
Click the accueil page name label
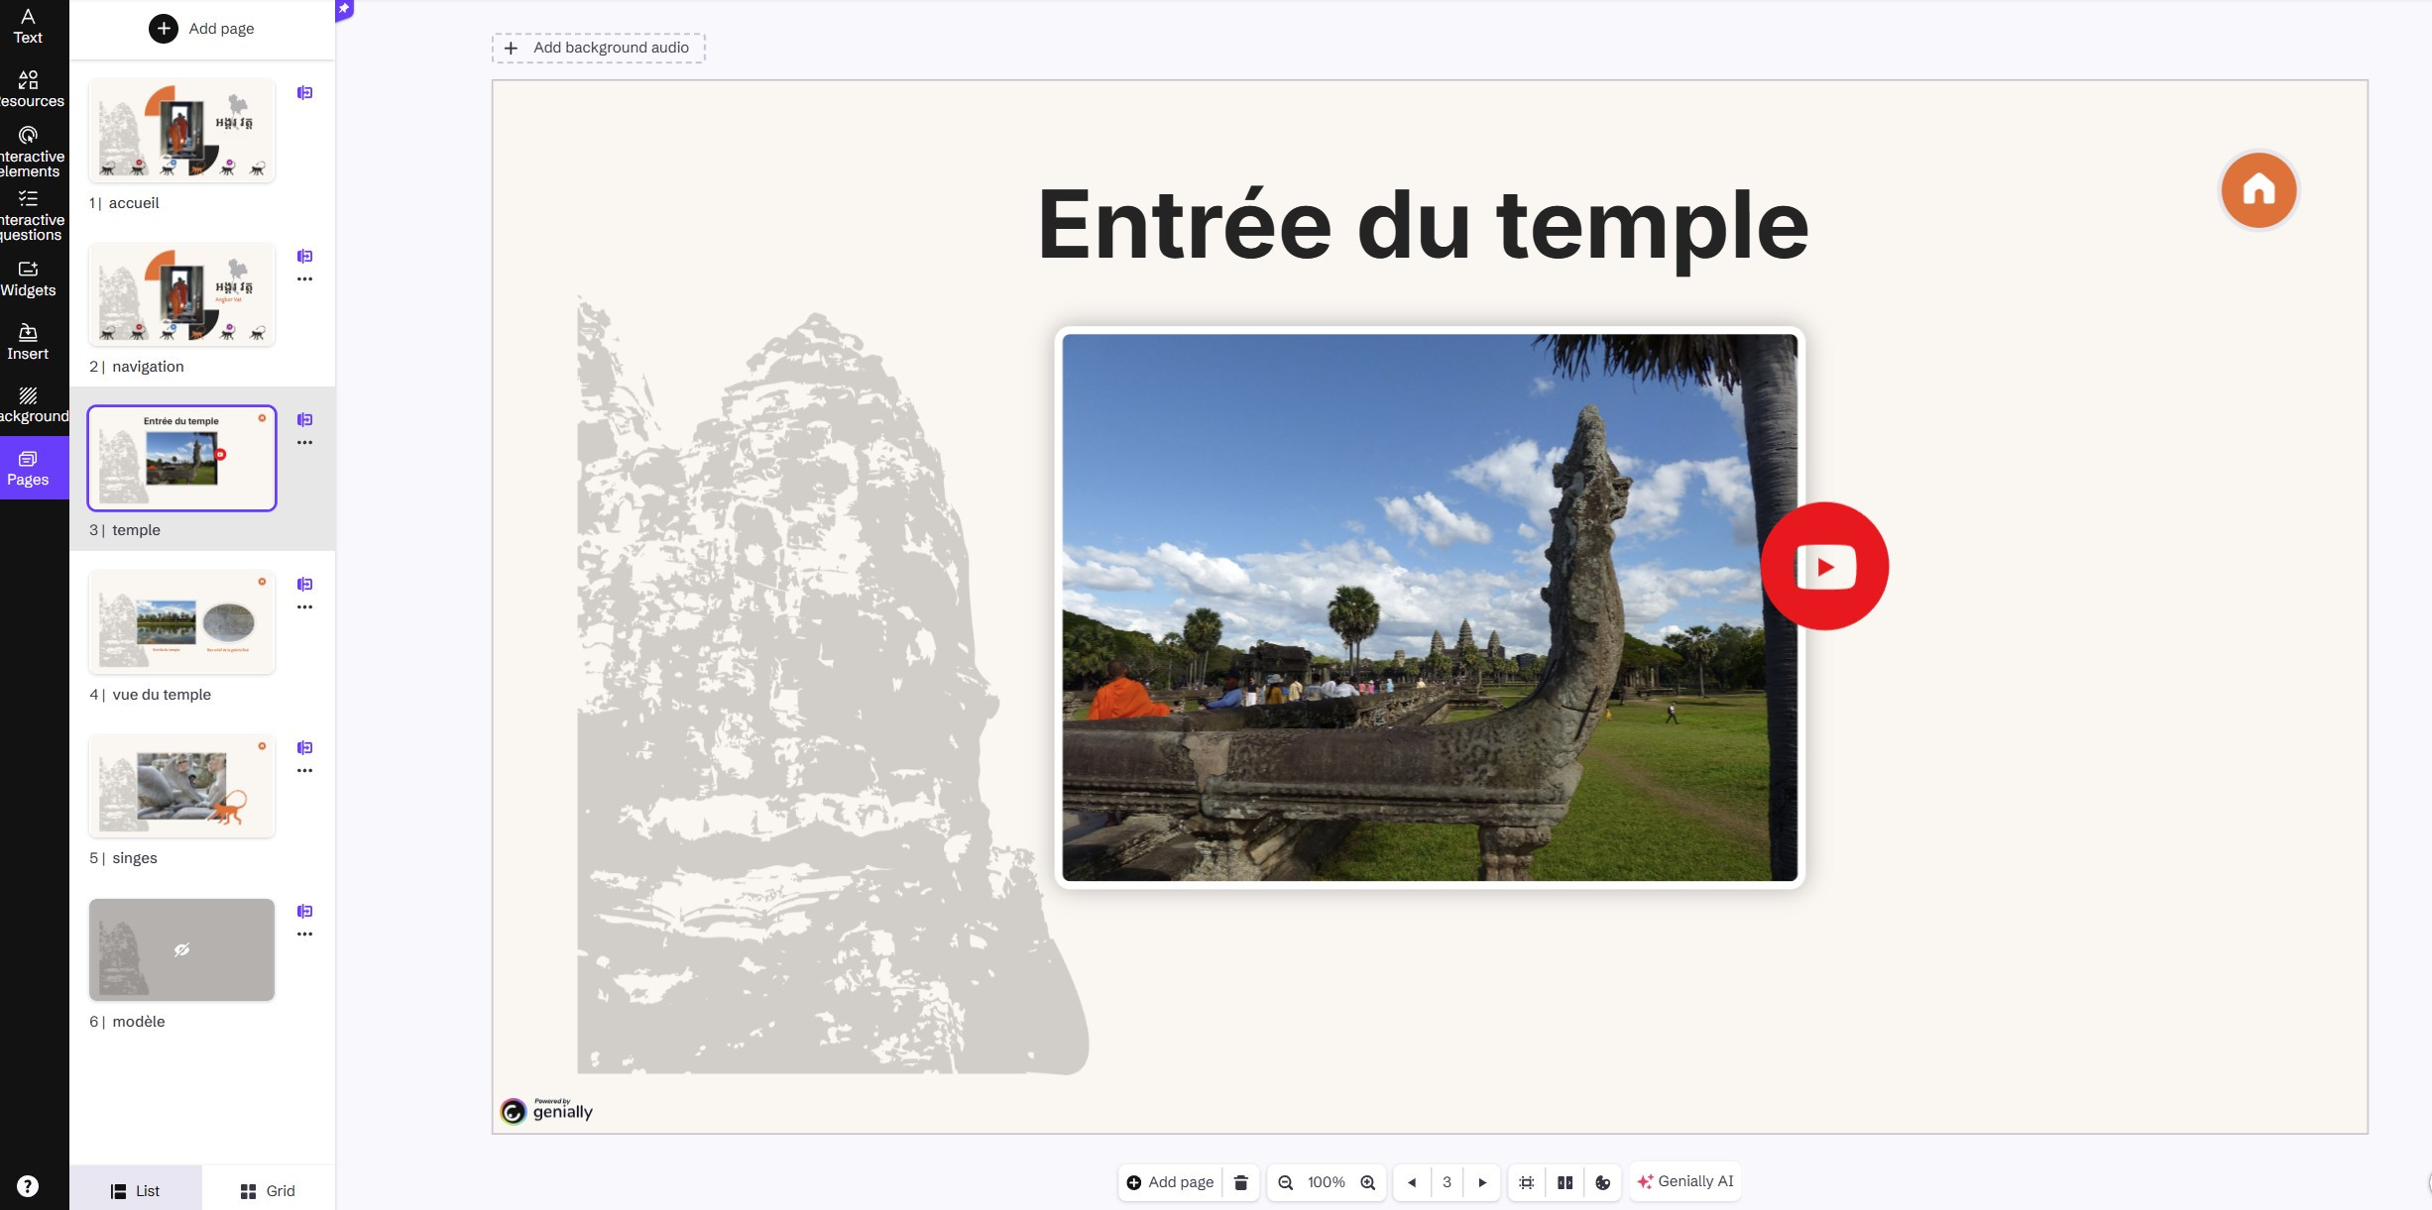tap(134, 203)
